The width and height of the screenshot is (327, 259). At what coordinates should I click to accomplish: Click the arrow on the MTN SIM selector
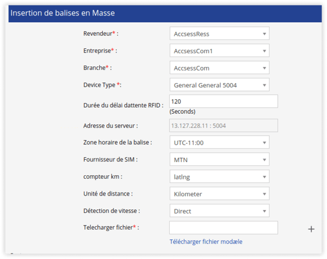[x=264, y=160]
